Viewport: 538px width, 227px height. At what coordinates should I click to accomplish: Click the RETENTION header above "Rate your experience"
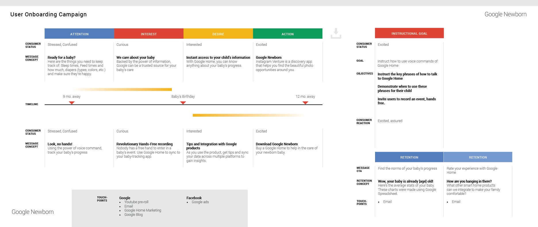(x=478, y=157)
